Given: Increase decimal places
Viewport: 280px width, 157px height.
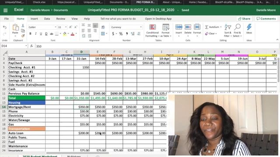Looking at the screenshot, I should point(133,34).
